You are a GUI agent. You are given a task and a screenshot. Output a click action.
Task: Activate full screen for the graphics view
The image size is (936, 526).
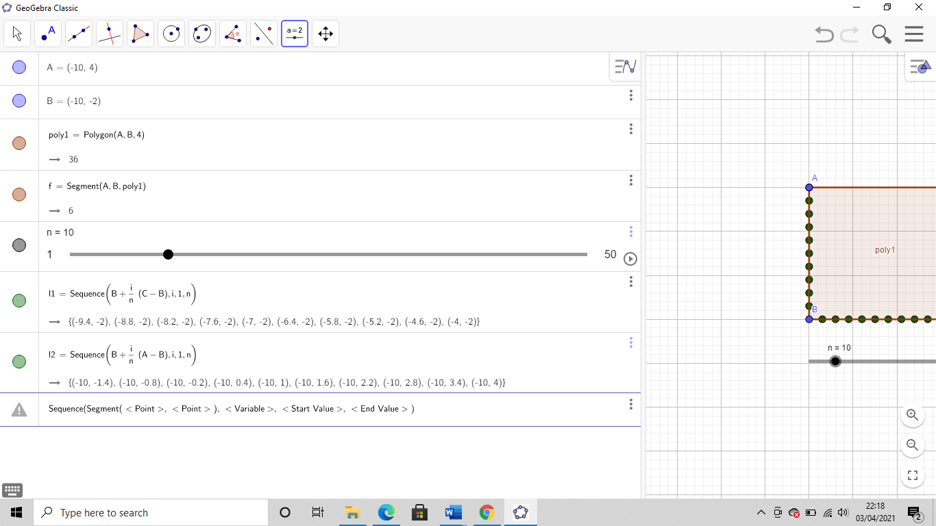(912, 475)
